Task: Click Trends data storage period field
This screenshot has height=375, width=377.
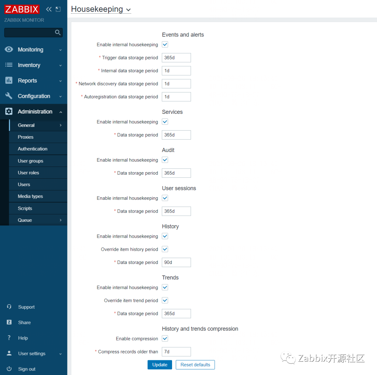Action: click(x=176, y=314)
